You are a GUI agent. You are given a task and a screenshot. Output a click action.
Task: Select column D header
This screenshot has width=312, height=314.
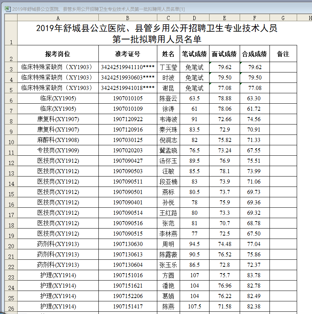click(195, 18)
